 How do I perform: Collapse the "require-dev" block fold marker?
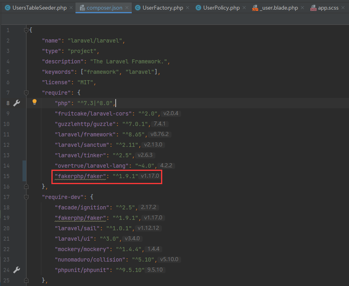pos(27,197)
